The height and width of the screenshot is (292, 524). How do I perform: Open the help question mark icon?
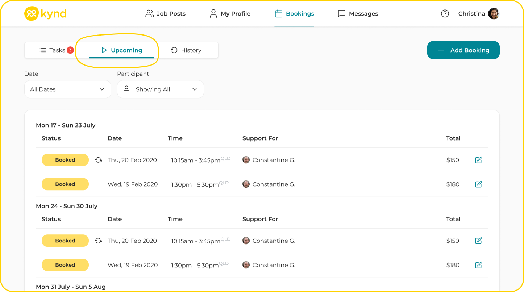coord(445,14)
